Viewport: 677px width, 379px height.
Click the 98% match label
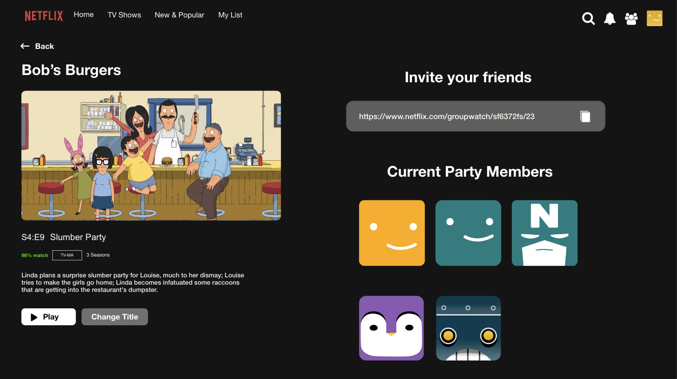click(34, 255)
